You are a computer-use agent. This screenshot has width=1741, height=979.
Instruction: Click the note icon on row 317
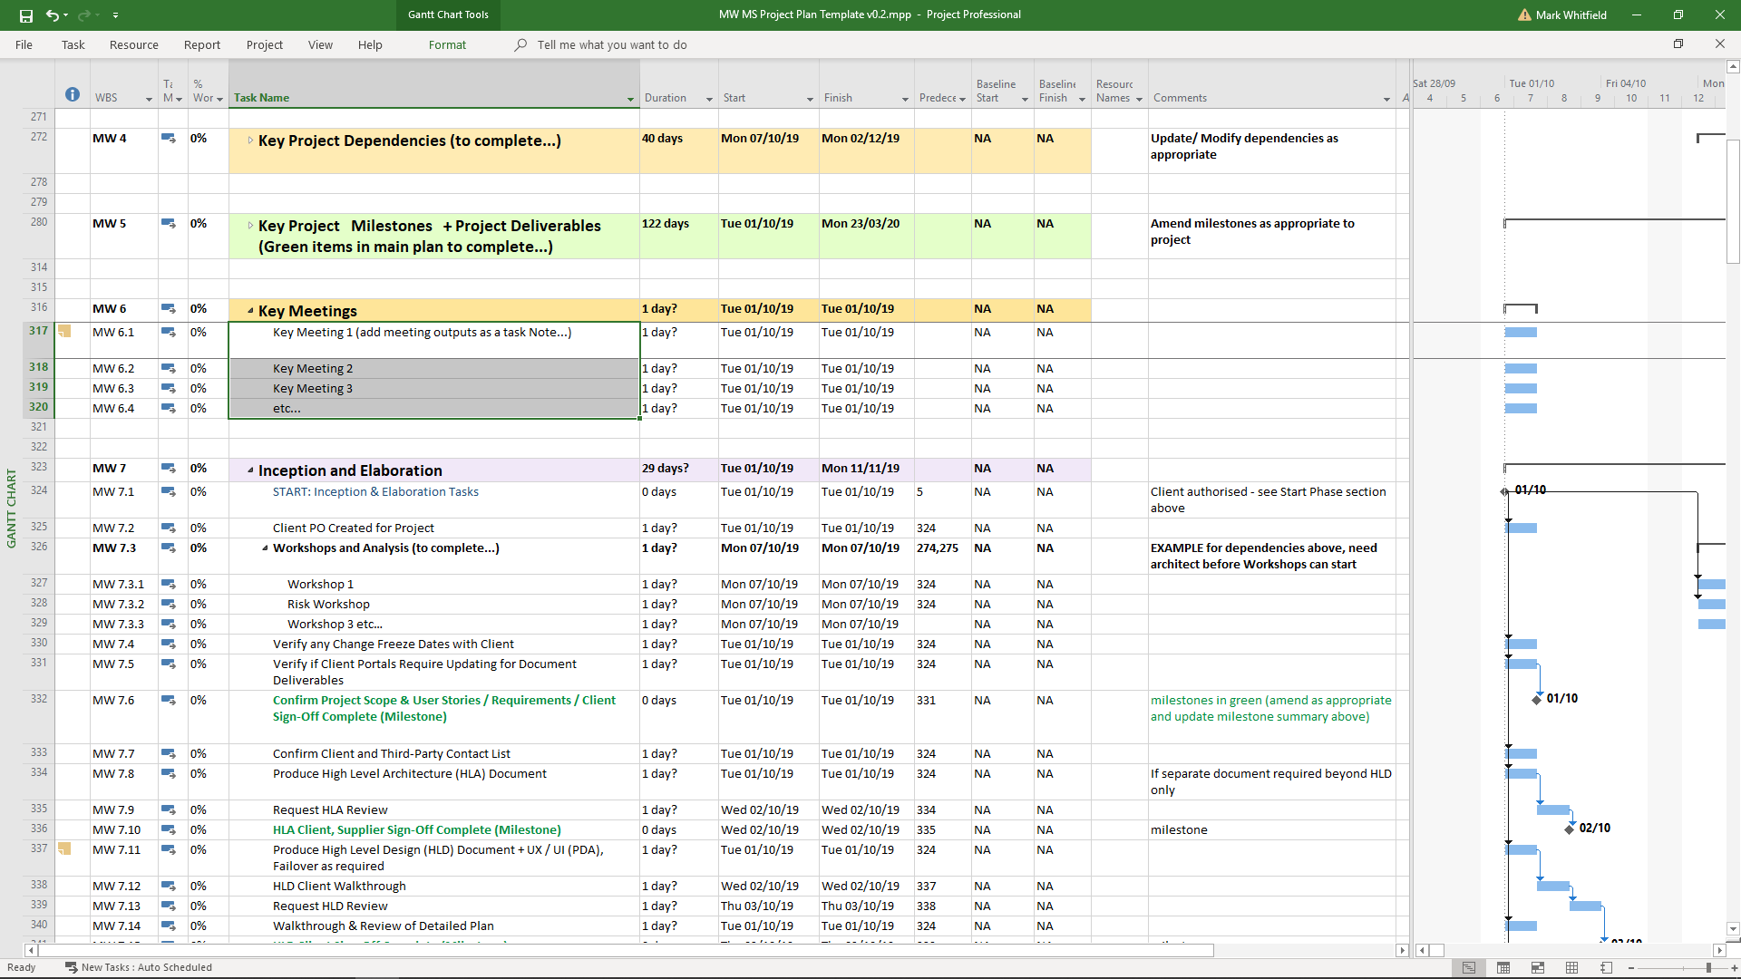[64, 332]
